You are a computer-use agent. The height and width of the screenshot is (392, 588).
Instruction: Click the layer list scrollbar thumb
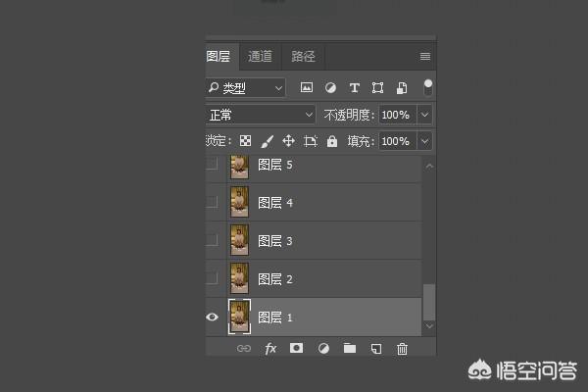(429, 303)
